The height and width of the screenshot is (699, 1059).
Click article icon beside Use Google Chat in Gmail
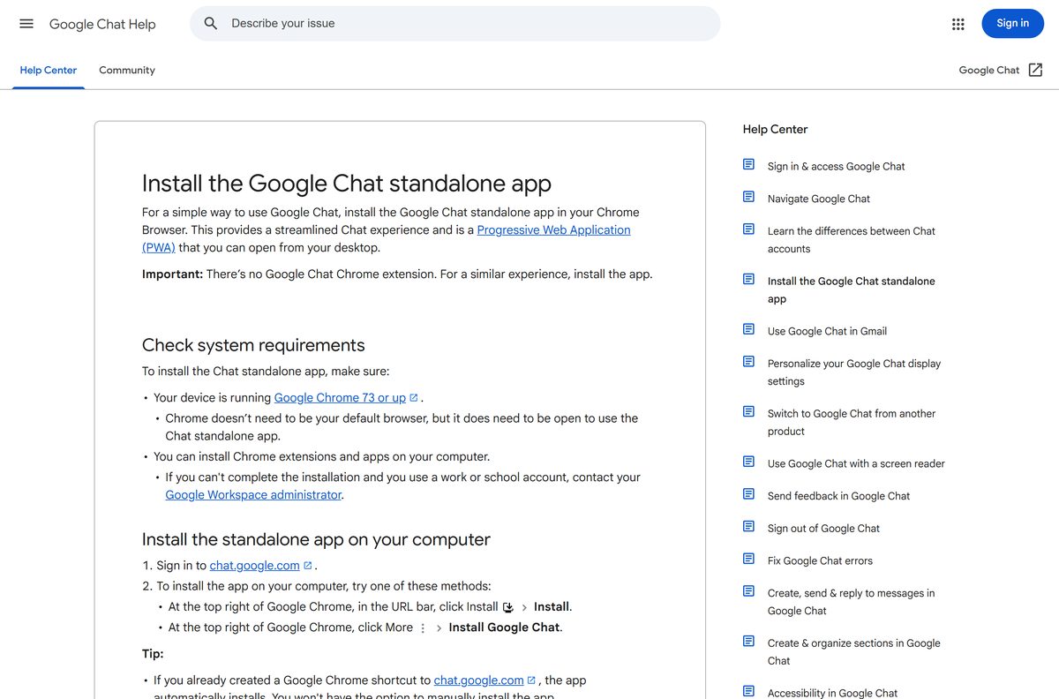(x=748, y=329)
